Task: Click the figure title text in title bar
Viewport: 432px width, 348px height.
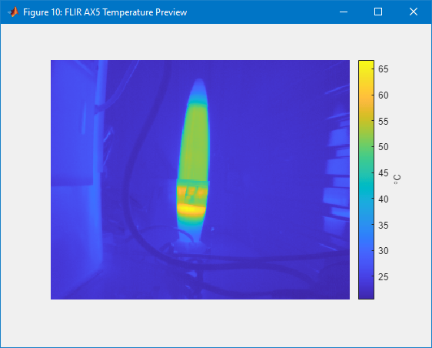Action: (x=105, y=12)
